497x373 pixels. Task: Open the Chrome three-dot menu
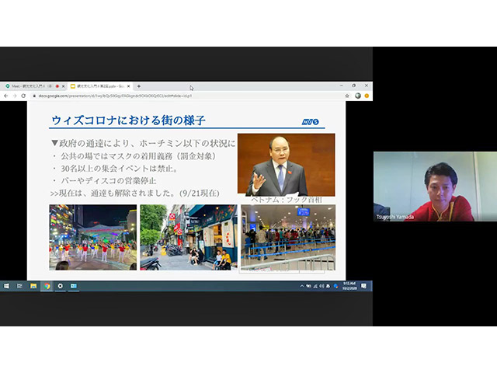click(x=367, y=96)
